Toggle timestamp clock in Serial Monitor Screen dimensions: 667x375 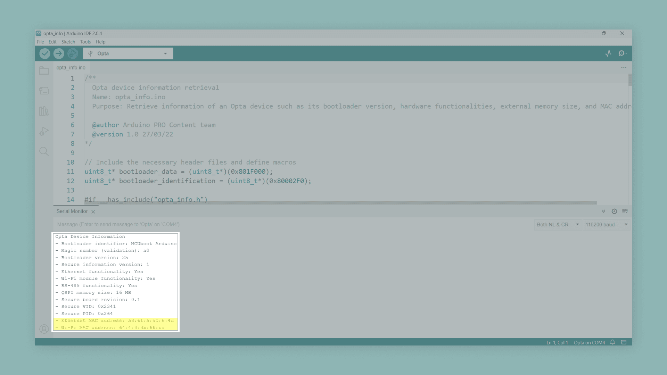tap(614, 211)
